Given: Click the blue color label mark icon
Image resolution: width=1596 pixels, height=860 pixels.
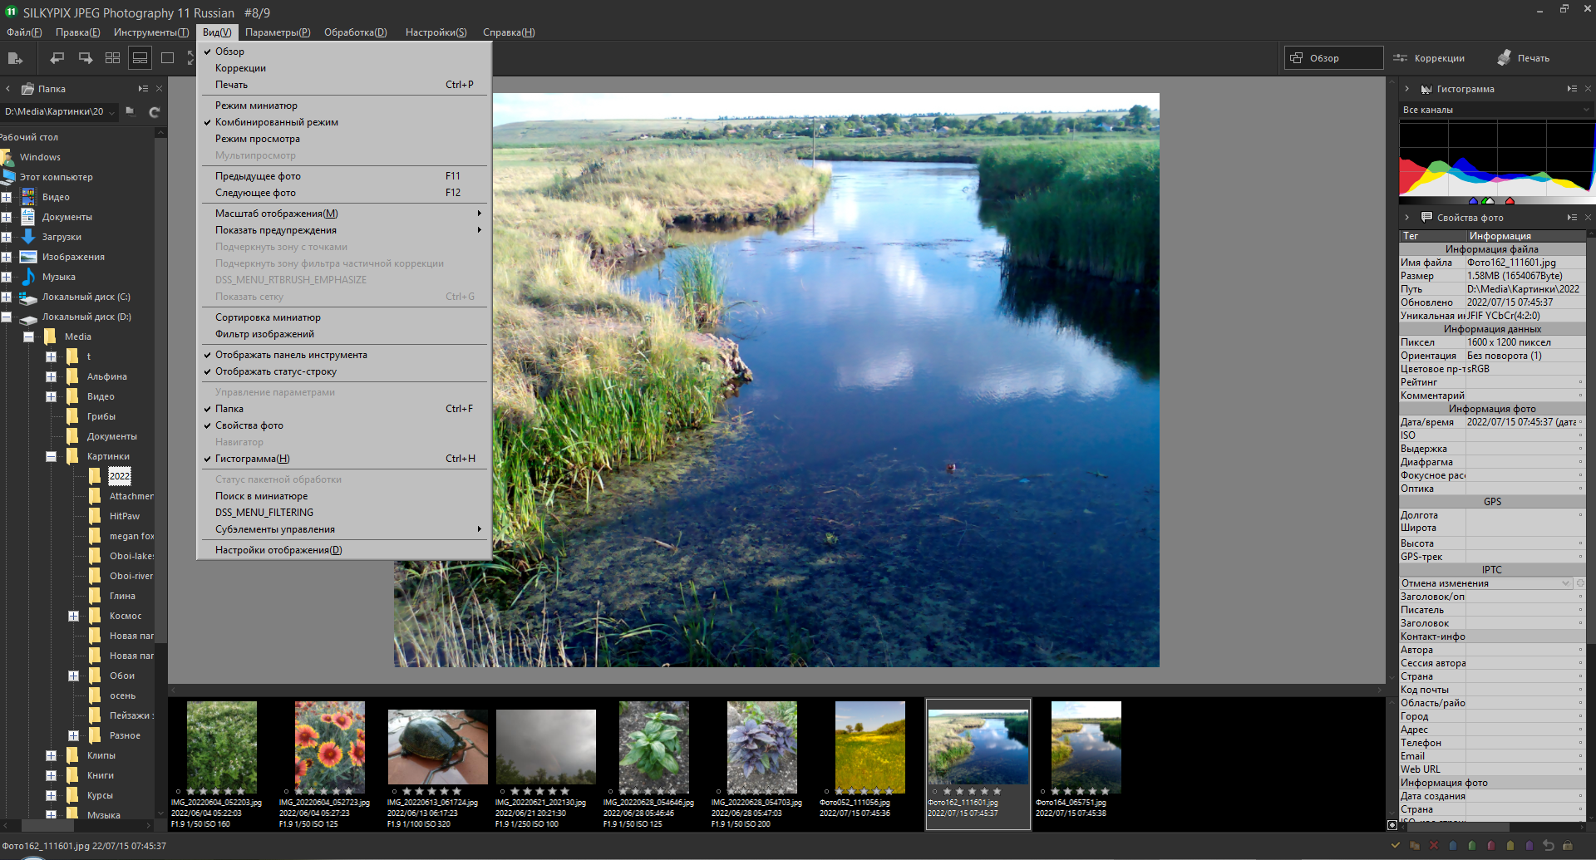Looking at the screenshot, I should tap(1452, 845).
